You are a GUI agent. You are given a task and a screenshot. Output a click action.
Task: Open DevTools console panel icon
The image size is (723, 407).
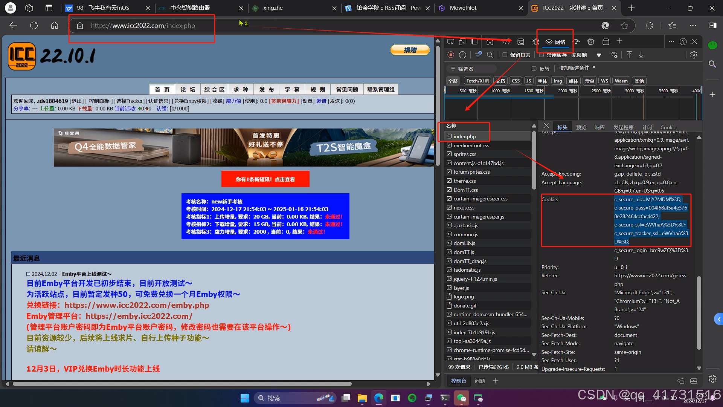tap(521, 42)
